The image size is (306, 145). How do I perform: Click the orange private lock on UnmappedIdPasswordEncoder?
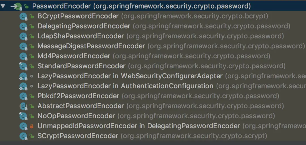pyautogui.click(x=31, y=126)
